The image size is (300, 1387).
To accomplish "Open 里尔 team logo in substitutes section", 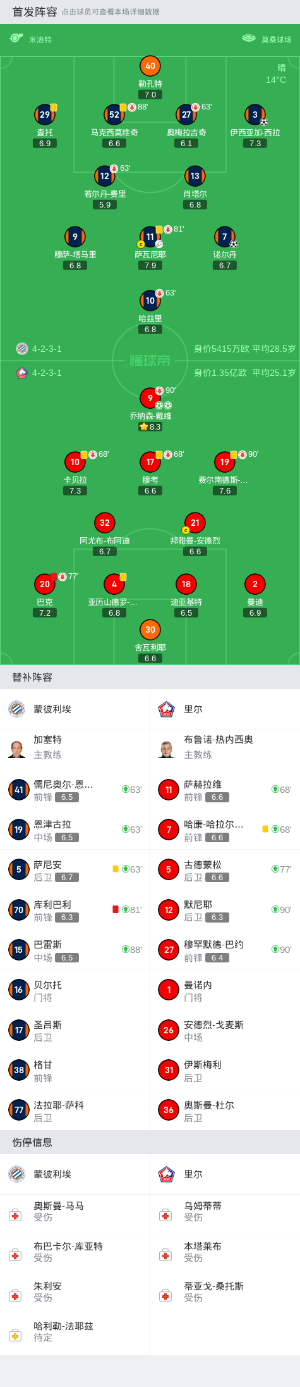I will (166, 709).
